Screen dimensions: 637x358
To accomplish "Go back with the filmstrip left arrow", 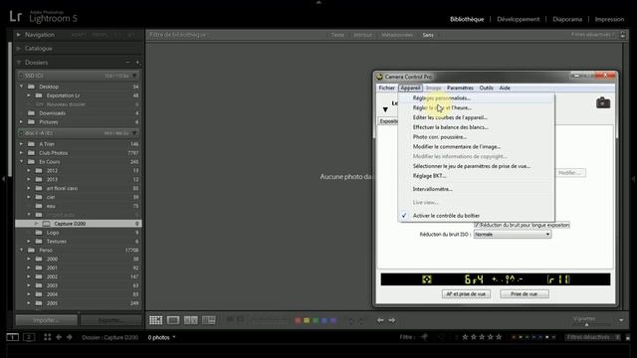I will coord(59,337).
